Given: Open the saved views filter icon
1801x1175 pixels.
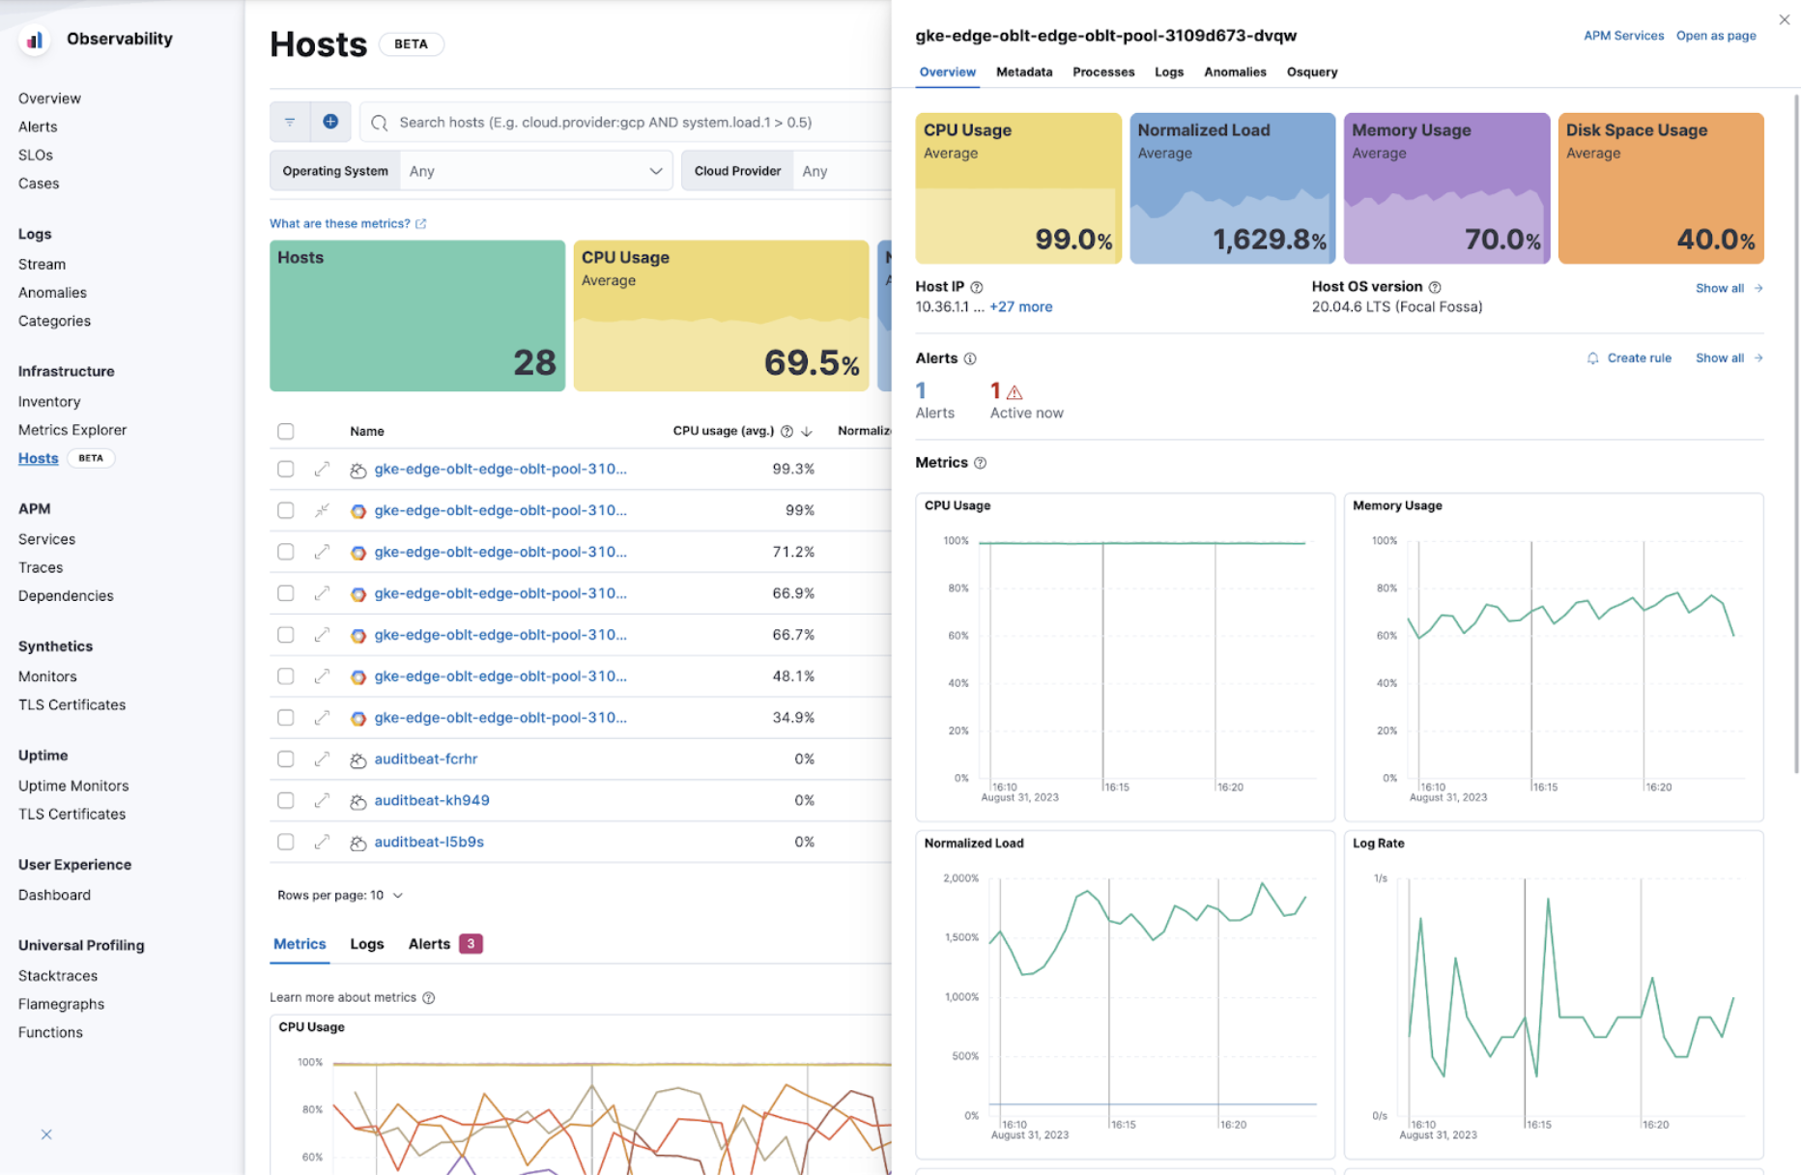Looking at the screenshot, I should [289, 122].
